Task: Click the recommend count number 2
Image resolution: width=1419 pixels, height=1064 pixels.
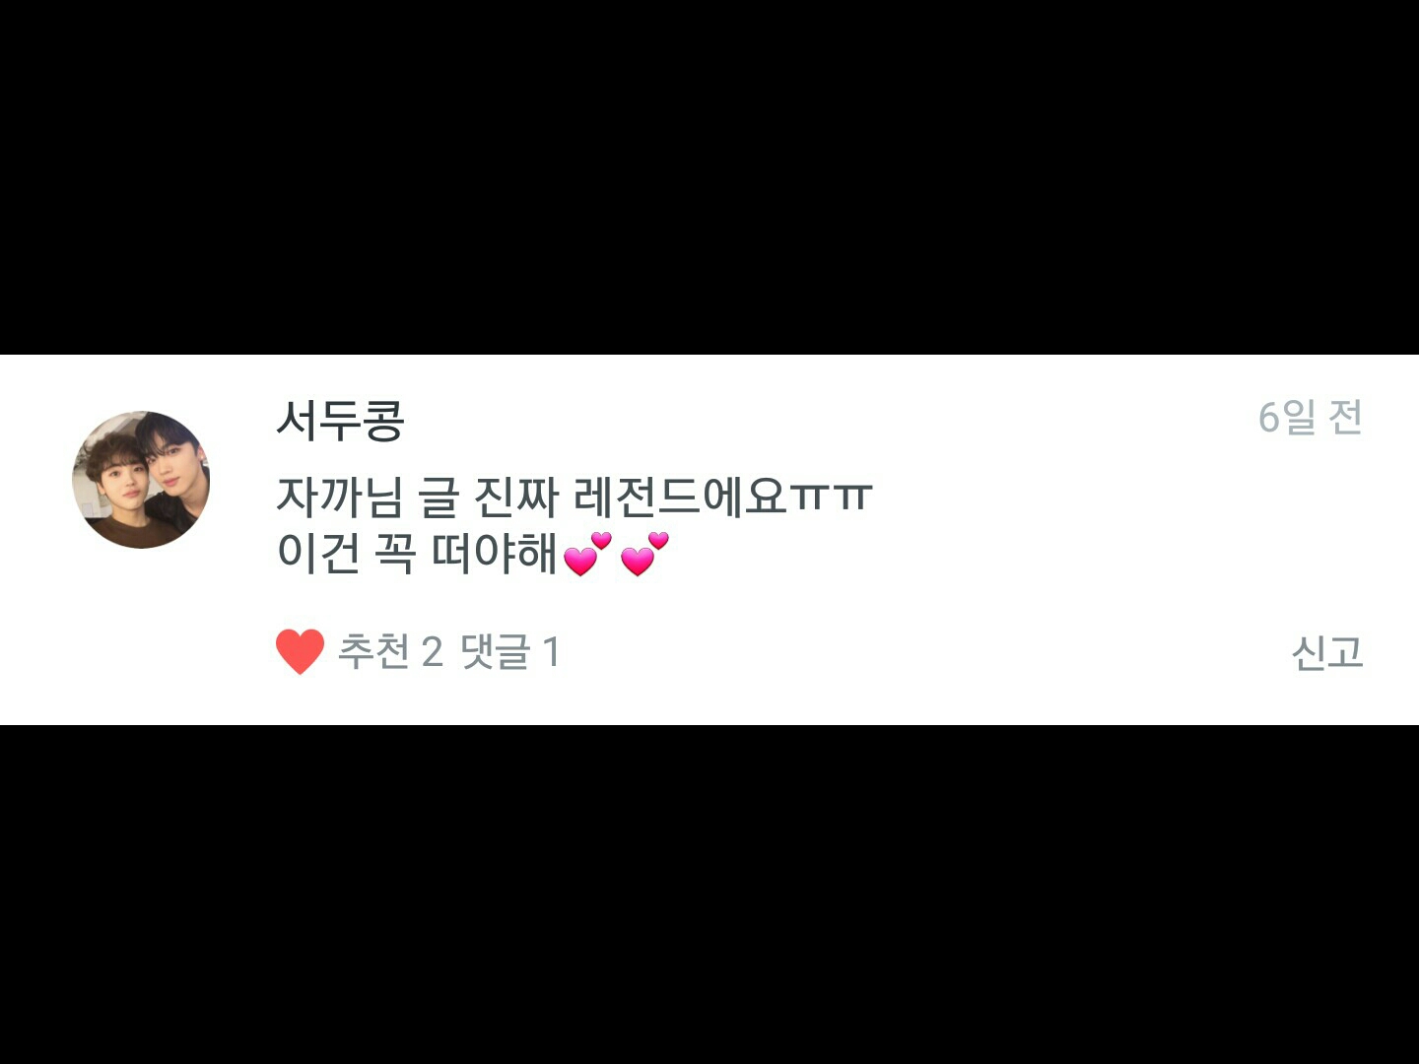Action: tap(432, 652)
